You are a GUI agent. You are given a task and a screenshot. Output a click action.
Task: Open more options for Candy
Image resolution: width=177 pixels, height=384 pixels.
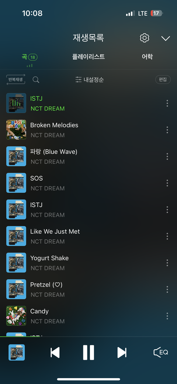pos(167,316)
